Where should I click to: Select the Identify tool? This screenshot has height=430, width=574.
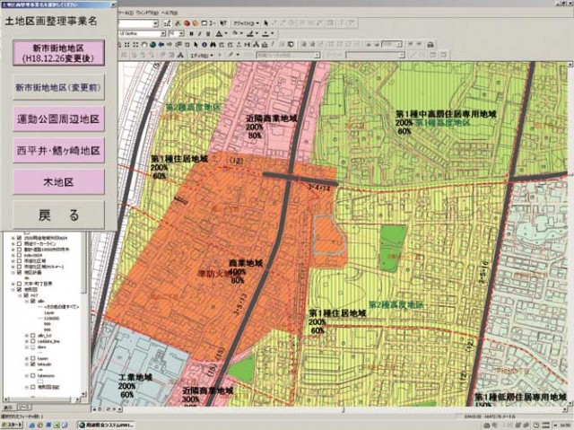(x=204, y=45)
